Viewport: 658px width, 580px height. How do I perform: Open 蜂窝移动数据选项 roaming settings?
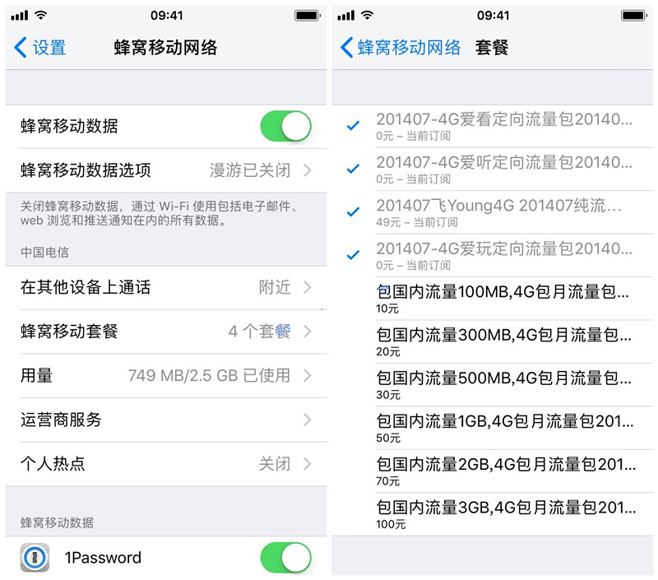tap(166, 170)
